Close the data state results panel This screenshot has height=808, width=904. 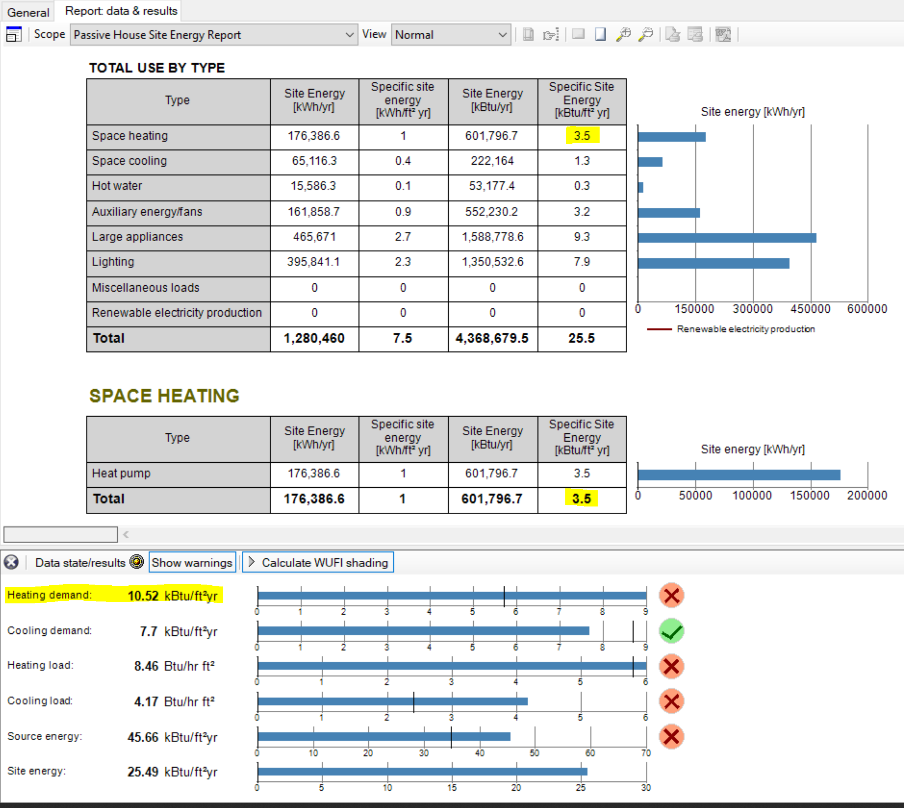click(x=11, y=562)
